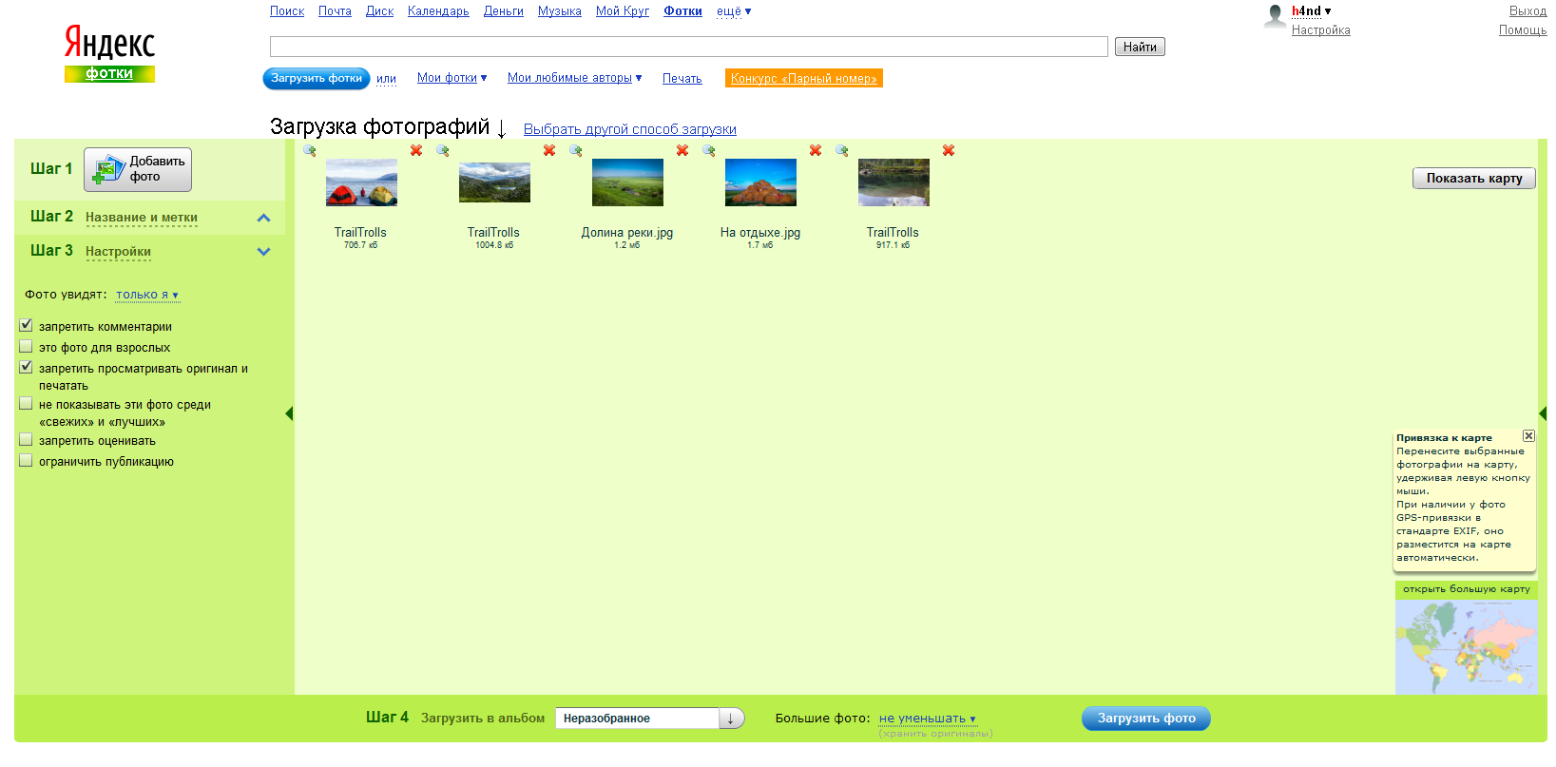Click the user avatar icon near h4nd

coord(1275,16)
